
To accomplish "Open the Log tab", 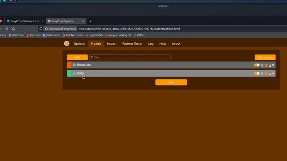I will click(151, 44).
